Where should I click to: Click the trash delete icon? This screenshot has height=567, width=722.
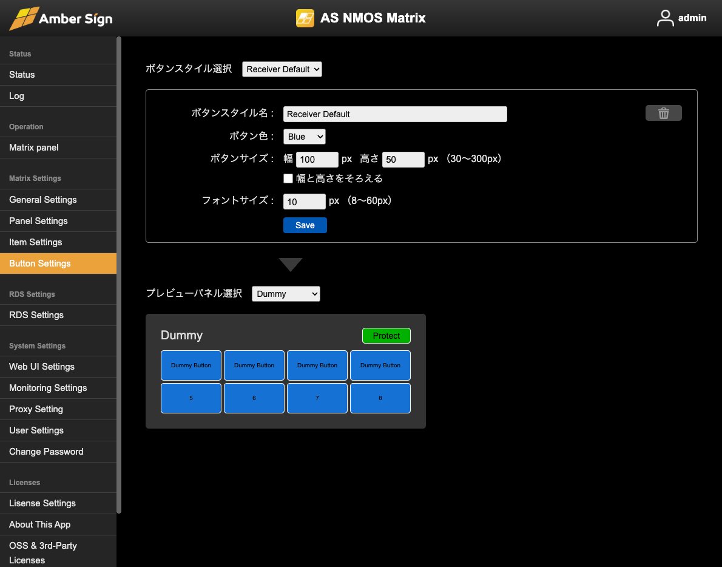coord(663,114)
